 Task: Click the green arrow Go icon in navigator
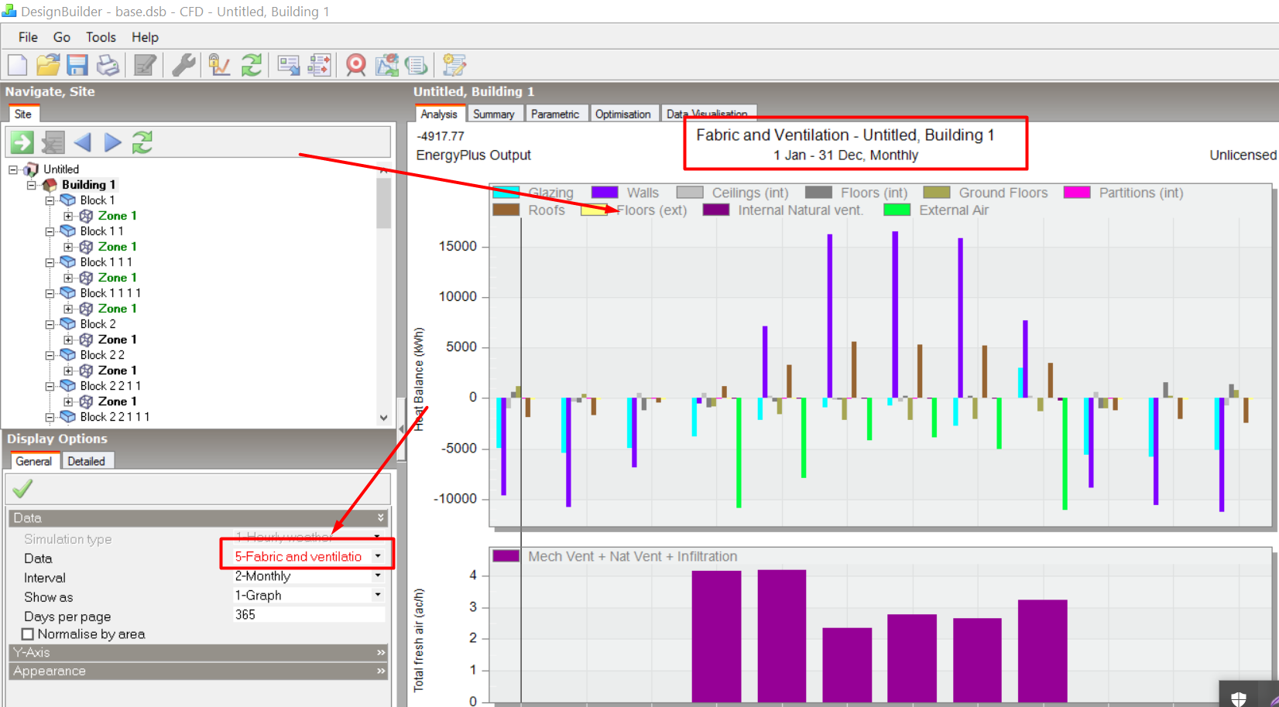pyautogui.click(x=22, y=142)
